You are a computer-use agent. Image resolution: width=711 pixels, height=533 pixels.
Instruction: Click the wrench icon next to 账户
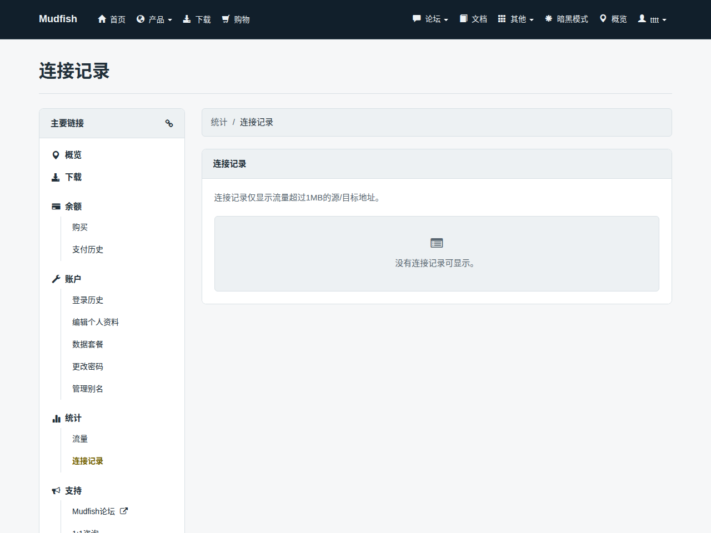(56, 279)
